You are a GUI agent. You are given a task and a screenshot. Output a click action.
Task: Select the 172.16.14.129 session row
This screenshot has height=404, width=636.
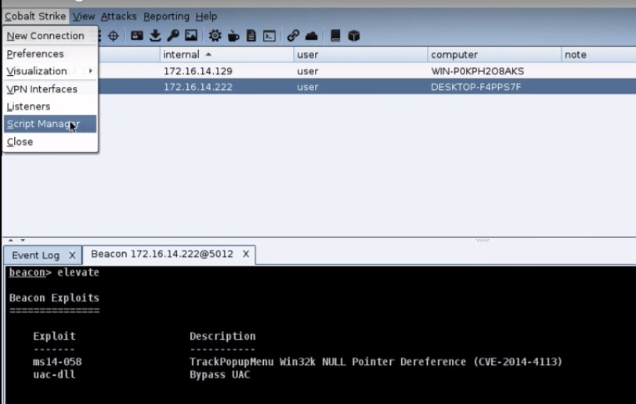367,71
